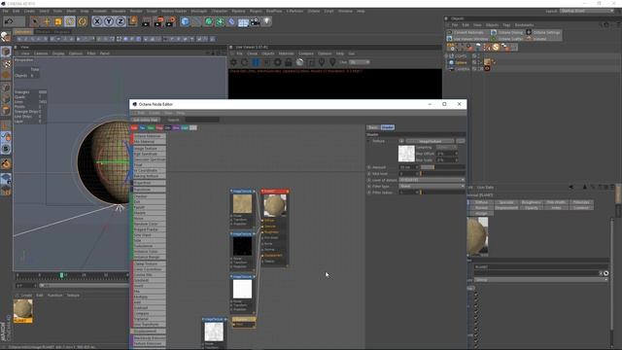Add a Floor/grid environment object

click(x=243, y=21)
